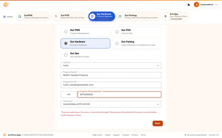Viewport: 222px width, 138px height.
Task: Toggle dark mode moon icon
Action: tap(189, 5)
